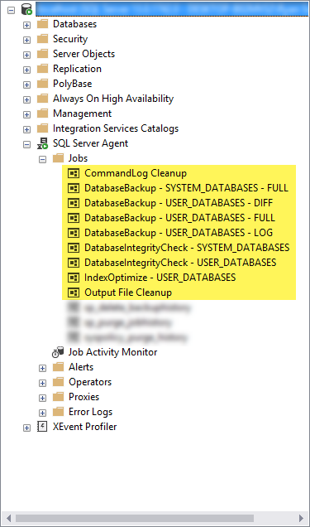
Task: Collapse the server root node
Action: pyautogui.click(x=11, y=10)
